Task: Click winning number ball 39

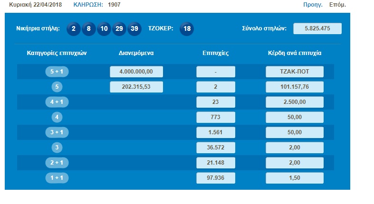Action: 134,28
